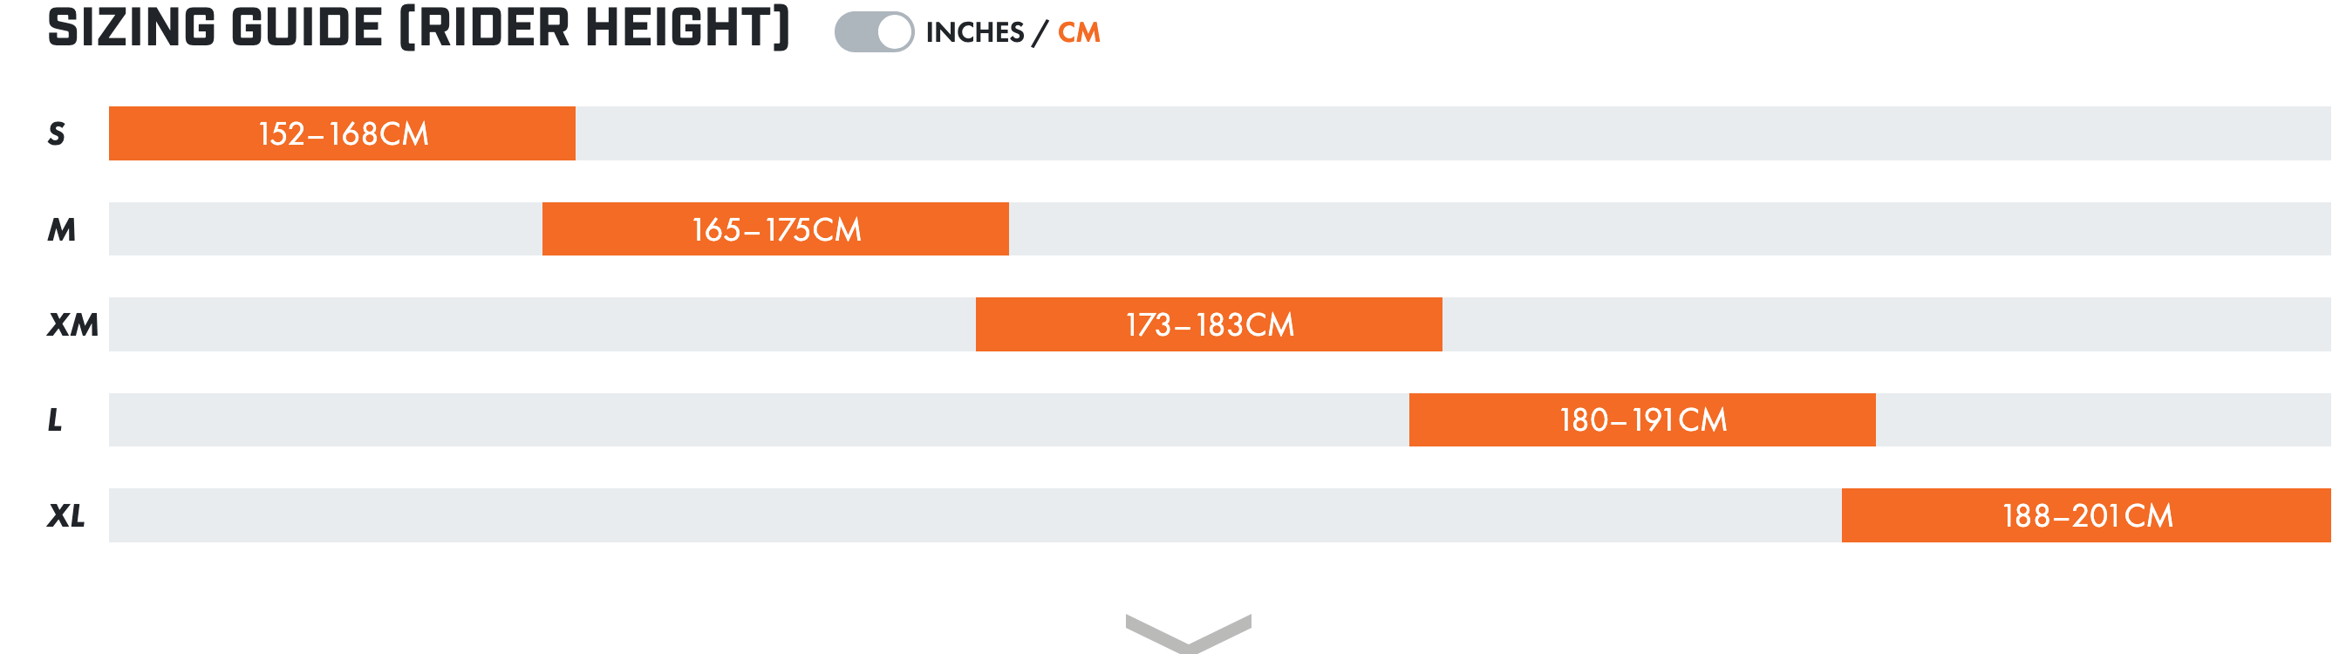Select the INCHES unit label

[974, 33]
